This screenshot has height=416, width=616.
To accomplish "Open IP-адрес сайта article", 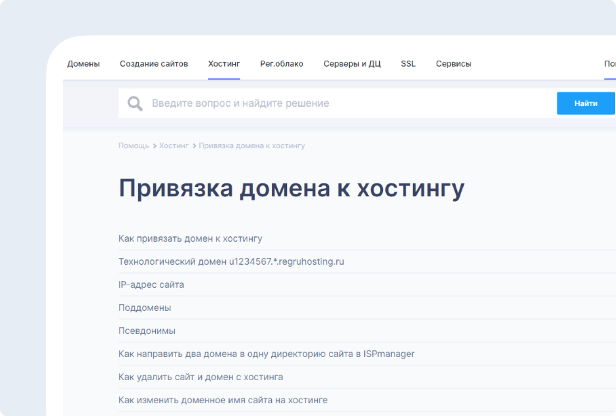I will click(151, 285).
